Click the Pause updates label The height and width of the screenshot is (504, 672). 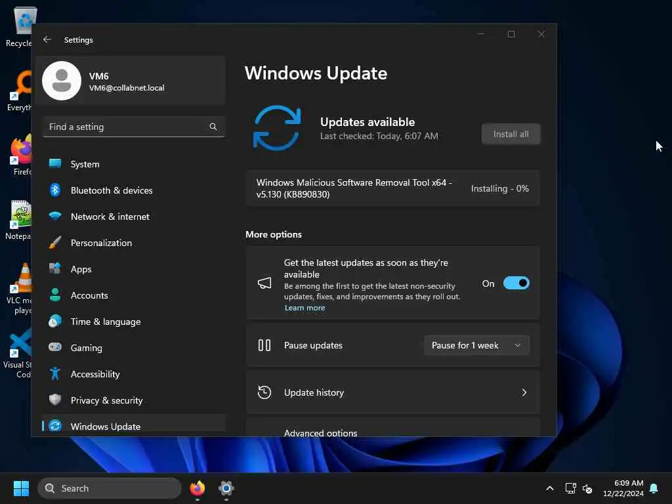click(313, 345)
